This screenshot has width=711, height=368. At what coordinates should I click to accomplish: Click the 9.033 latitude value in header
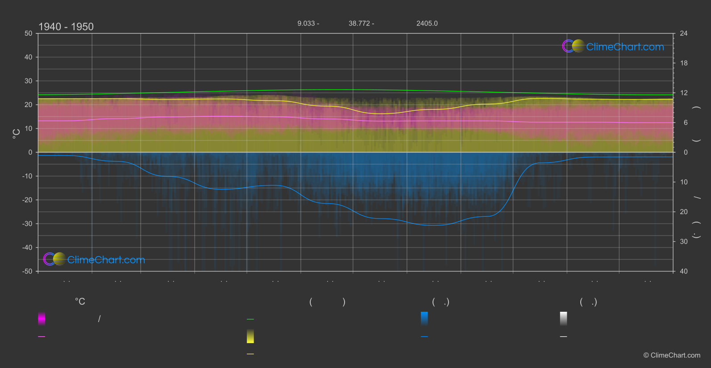(306, 24)
